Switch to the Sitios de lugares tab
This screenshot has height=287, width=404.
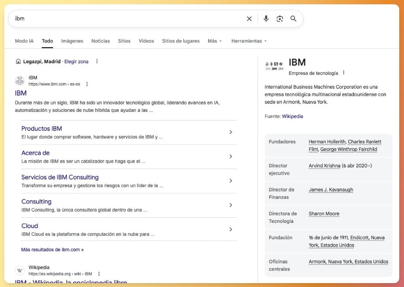point(181,41)
